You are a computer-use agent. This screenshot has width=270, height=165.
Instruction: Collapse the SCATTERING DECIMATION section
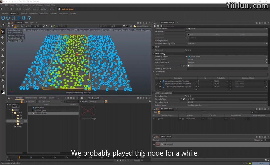154,93
